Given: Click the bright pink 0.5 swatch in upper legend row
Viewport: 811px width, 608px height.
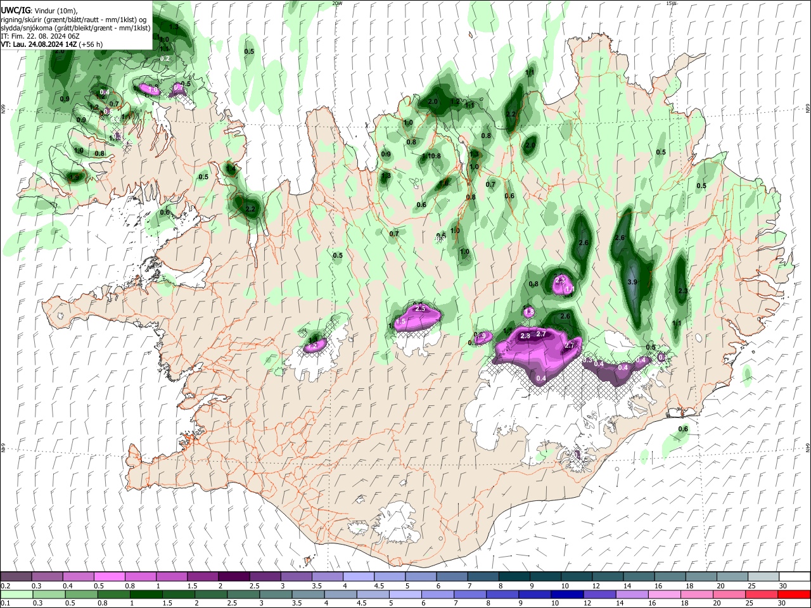Looking at the screenshot, I should click(x=109, y=577).
